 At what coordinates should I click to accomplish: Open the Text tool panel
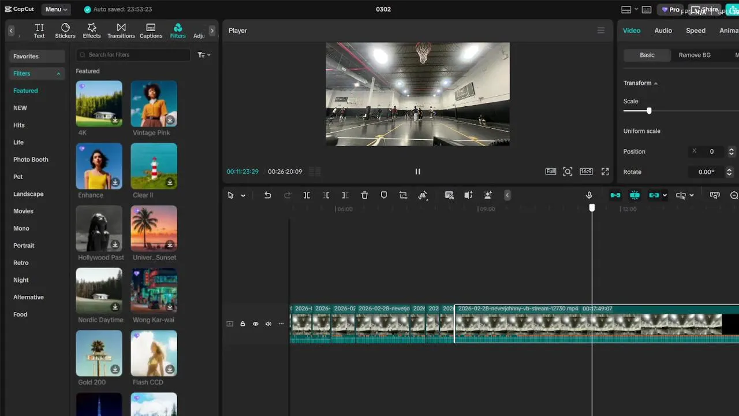39,31
